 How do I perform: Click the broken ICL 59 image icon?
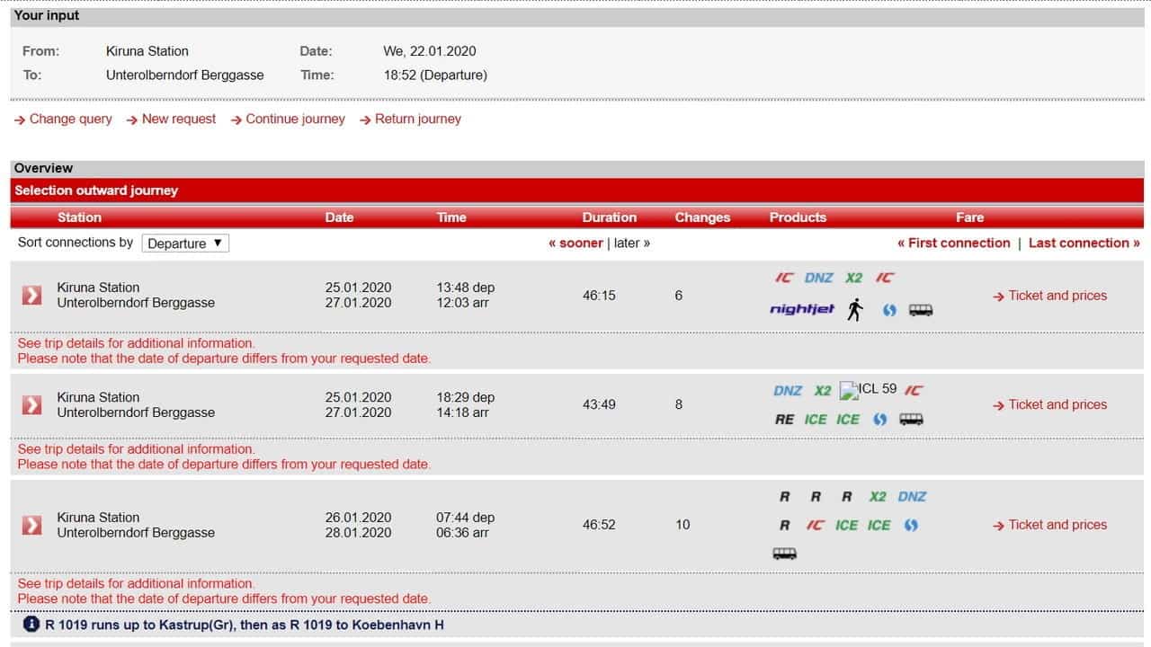(848, 391)
